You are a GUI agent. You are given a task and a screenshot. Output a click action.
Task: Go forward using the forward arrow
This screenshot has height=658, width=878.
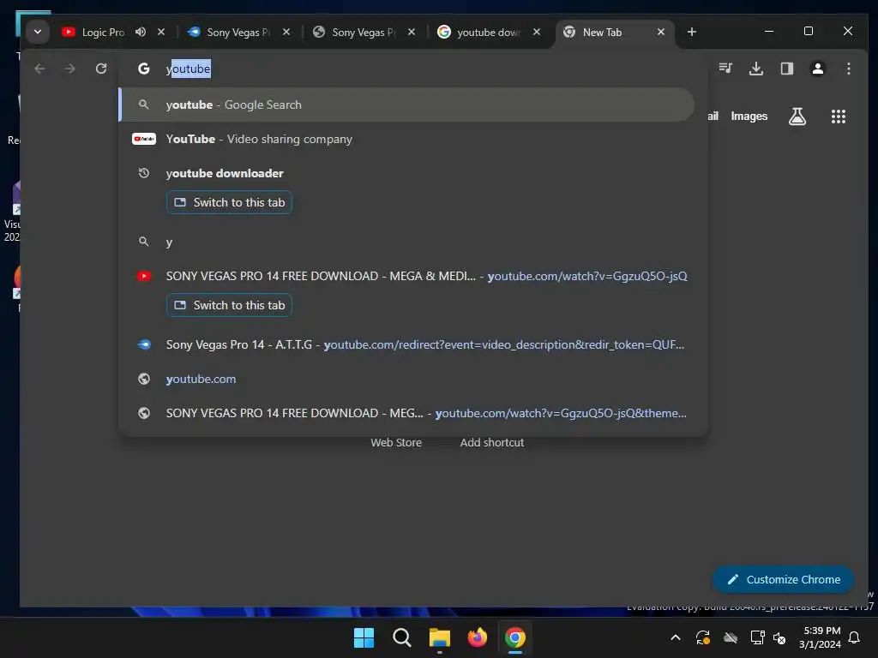click(70, 69)
